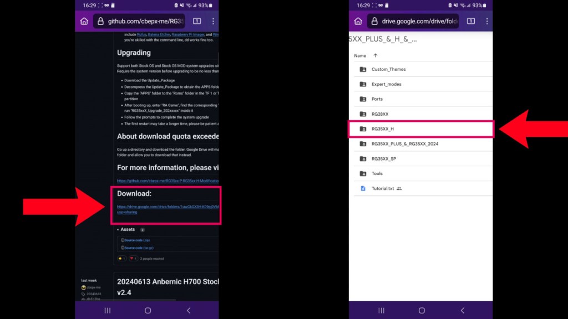Tap the github.com address bar
The height and width of the screenshot is (319, 568).
point(145,21)
